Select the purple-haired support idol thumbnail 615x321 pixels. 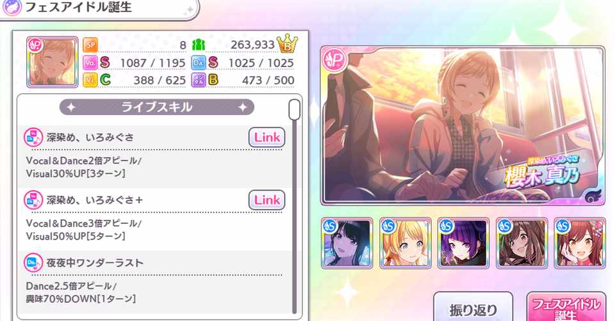pyautogui.click(x=464, y=243)
